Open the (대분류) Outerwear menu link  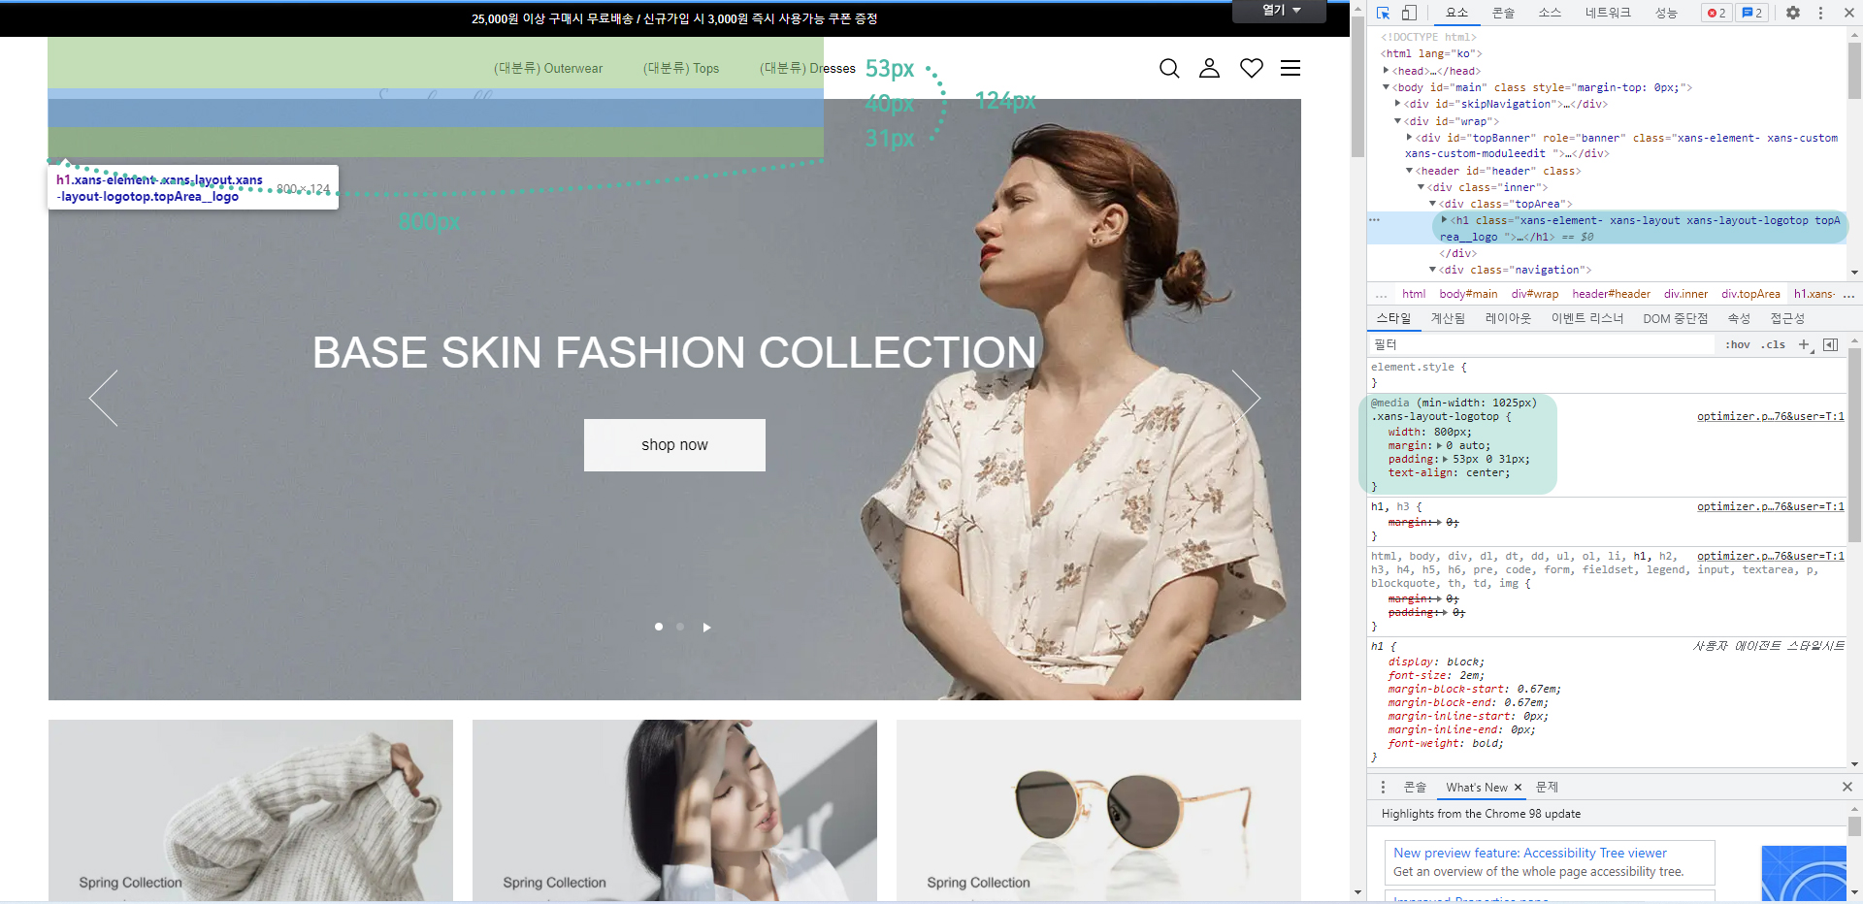pyautogui.click(x=548, y=69)
